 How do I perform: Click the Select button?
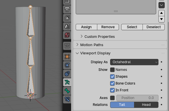[132, 27]
